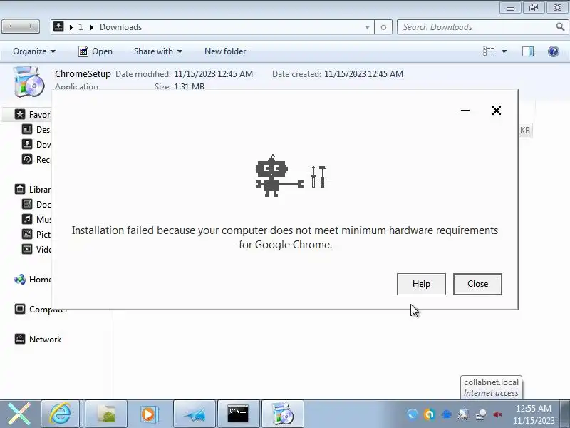570x428 pixels.
Task: Open the Documents library
Action: pyautogui.click(x=36, y=205)
